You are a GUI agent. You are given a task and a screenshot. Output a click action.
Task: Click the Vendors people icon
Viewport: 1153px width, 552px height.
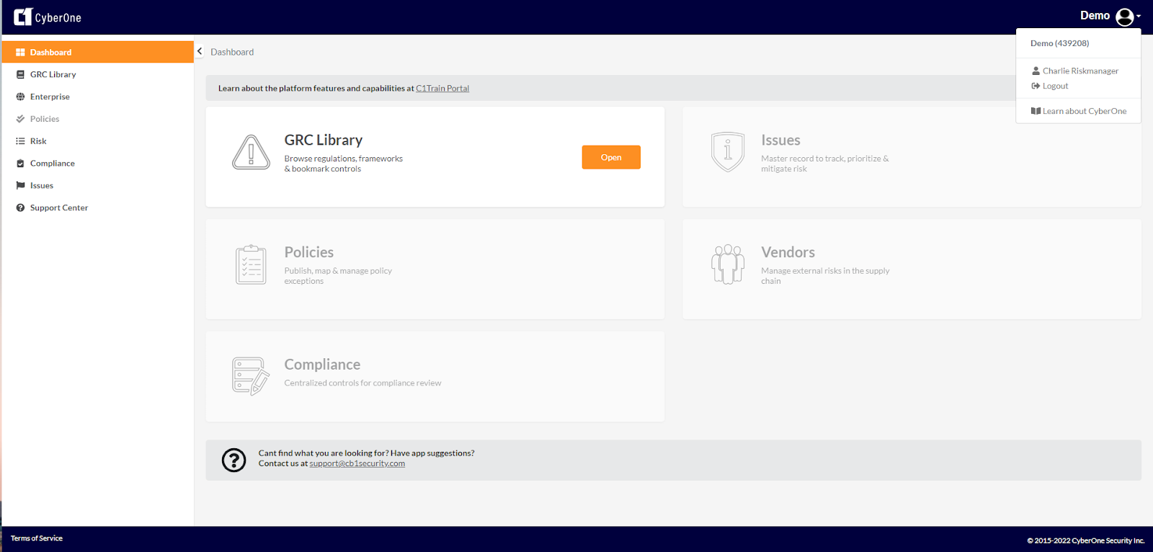coord(728,264)
